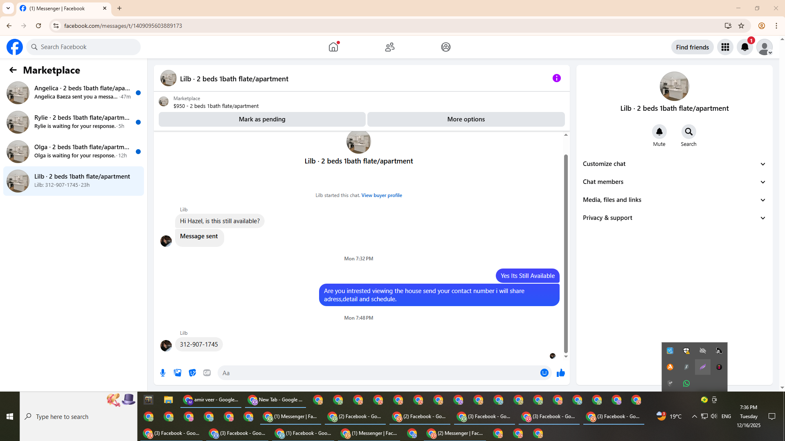Switch to "New Tab - Google" taskbar window

tap(276, 400)
